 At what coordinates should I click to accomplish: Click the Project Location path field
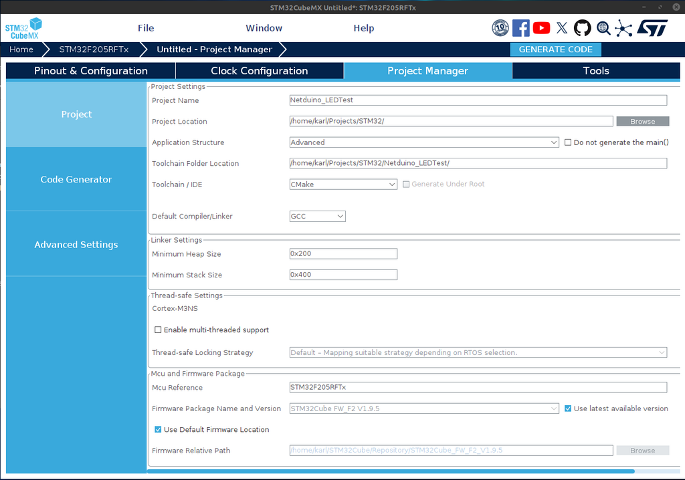pyautogui.click(x=452, y=121)
